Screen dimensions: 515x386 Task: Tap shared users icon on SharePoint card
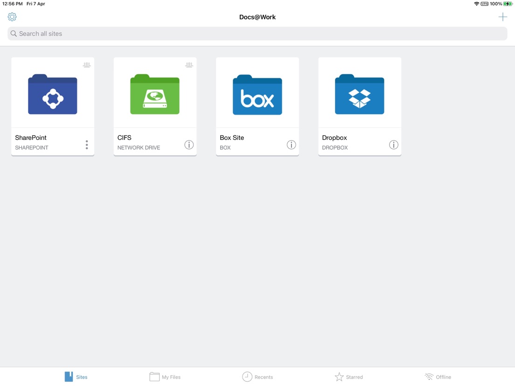(87, 65)
